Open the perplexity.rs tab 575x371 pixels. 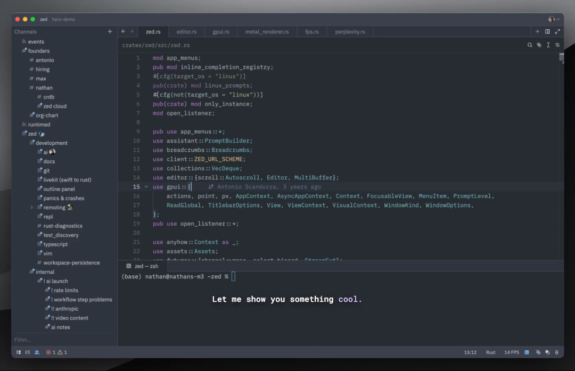point(350,31)
